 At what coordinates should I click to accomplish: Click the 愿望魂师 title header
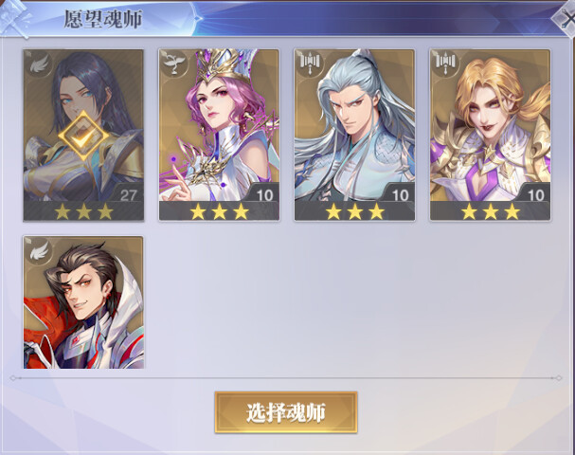pyautogui.click(x=102, y=19)
